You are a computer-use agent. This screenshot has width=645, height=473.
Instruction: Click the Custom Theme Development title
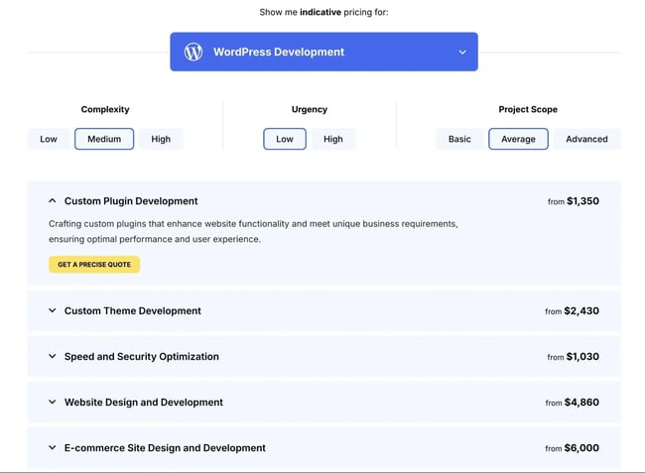pos(133,311)
